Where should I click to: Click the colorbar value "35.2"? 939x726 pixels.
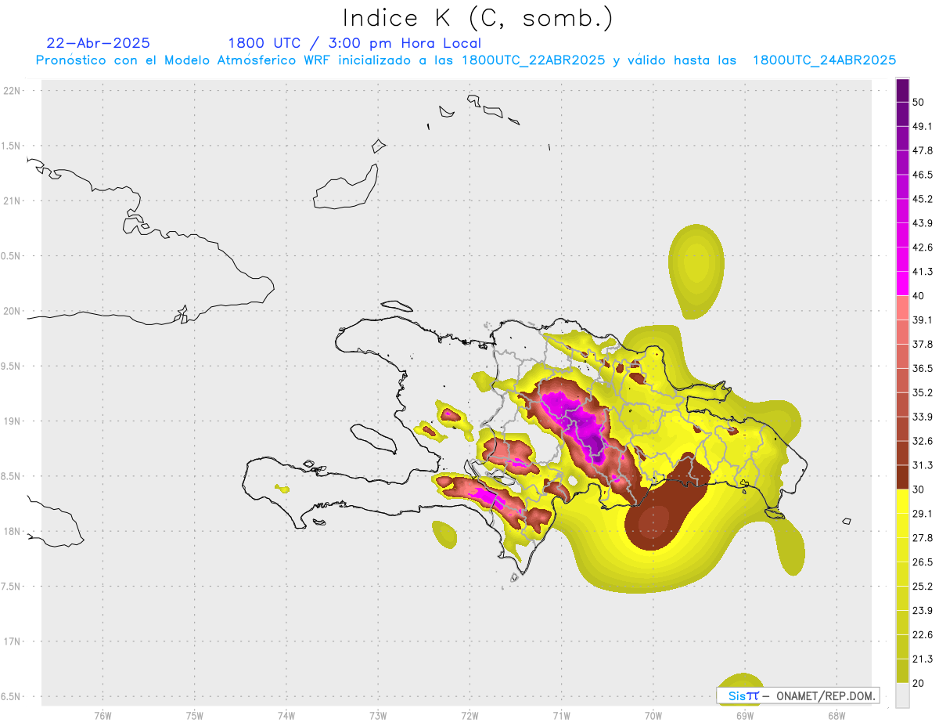coord(922,392)
